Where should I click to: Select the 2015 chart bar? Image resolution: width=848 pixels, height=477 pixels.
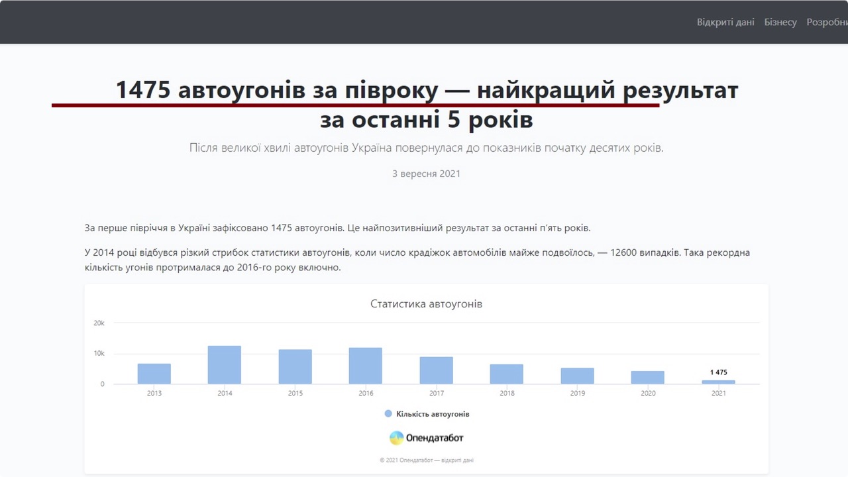tap(295, 367)
